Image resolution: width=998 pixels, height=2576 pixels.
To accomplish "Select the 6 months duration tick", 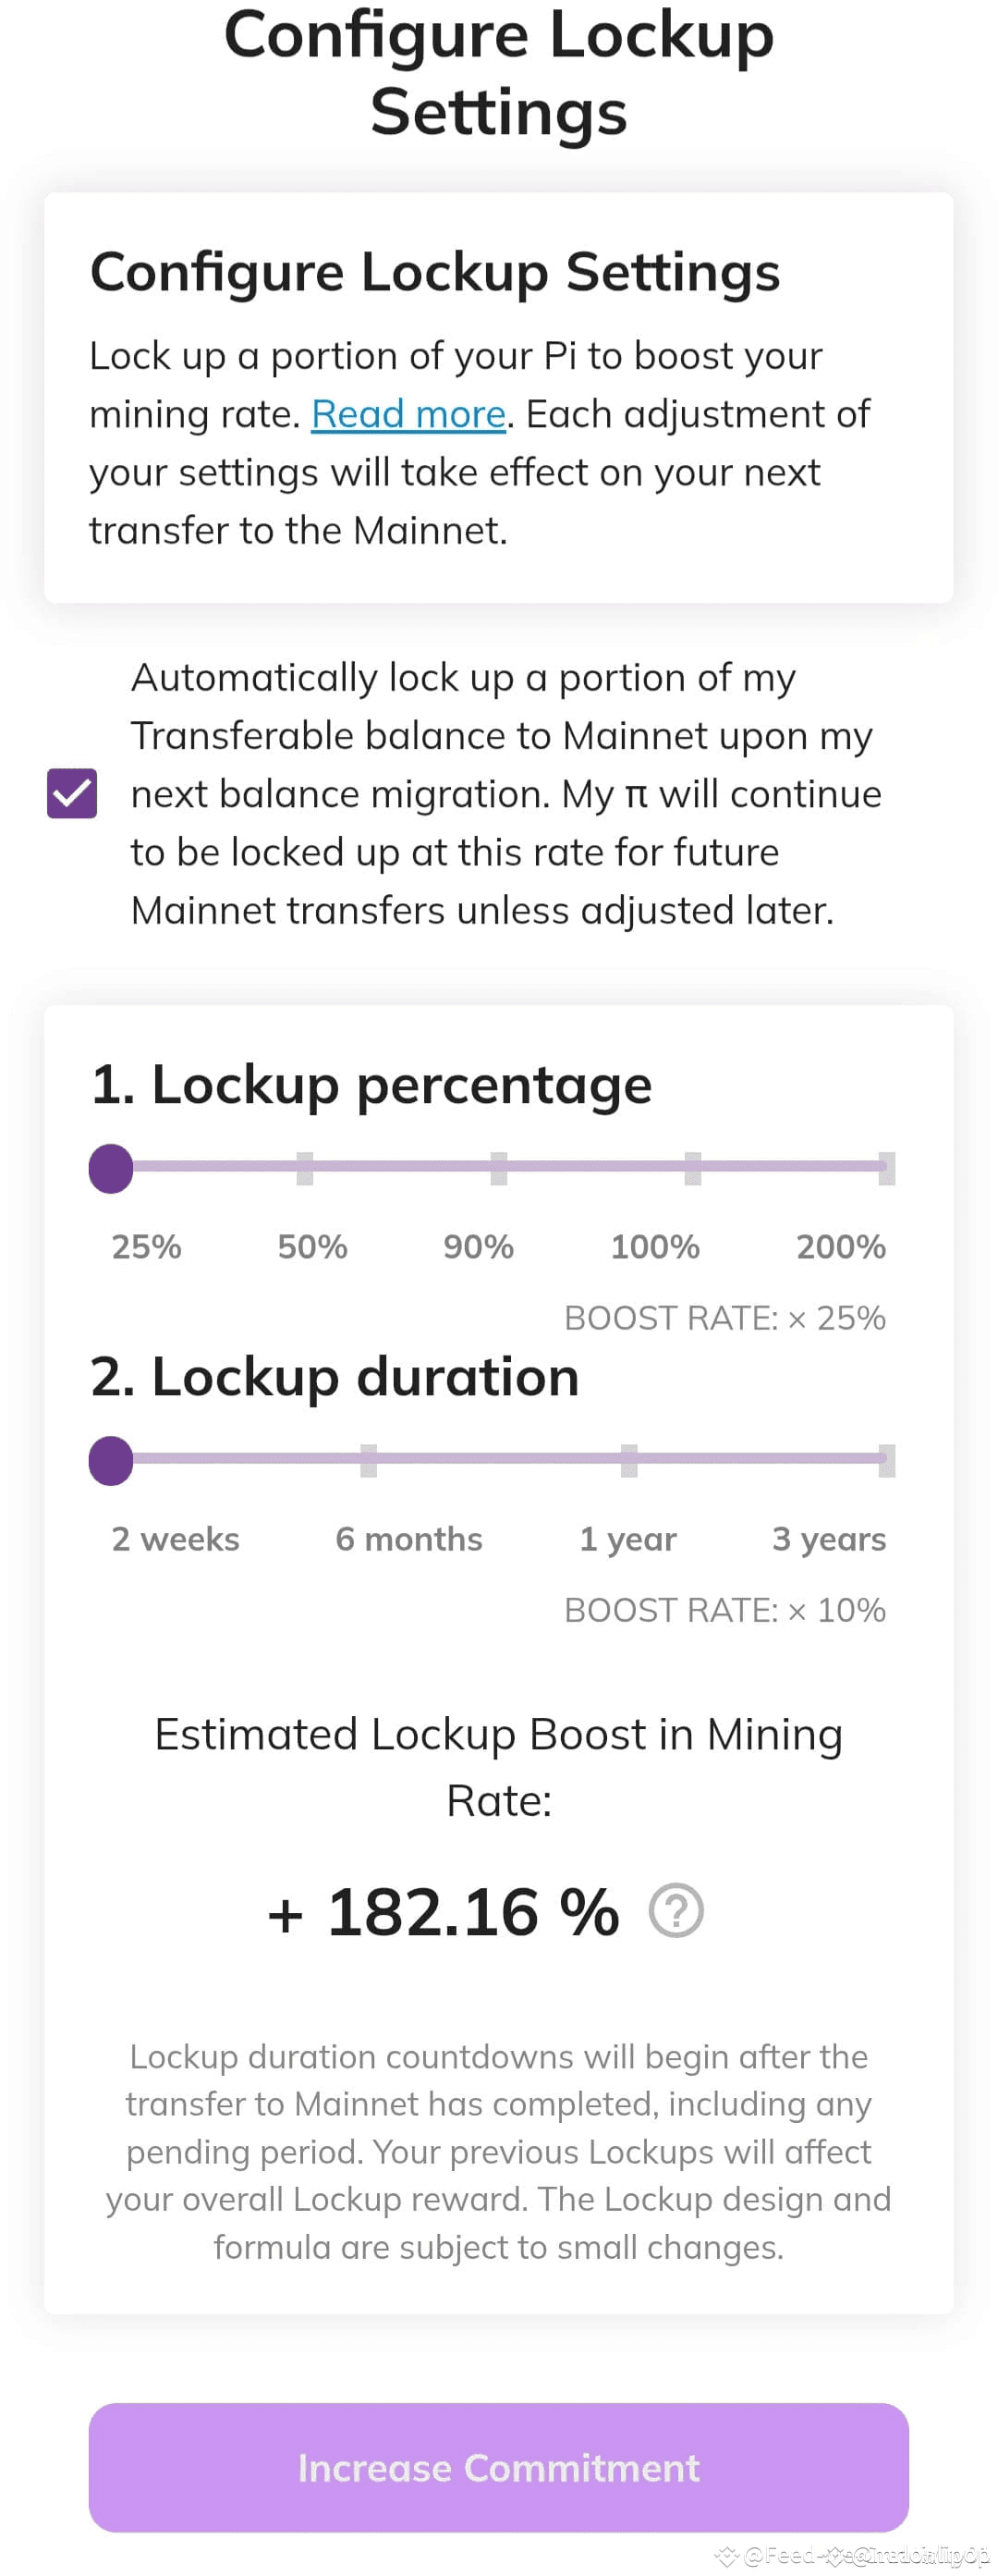I will [368, 1458].
